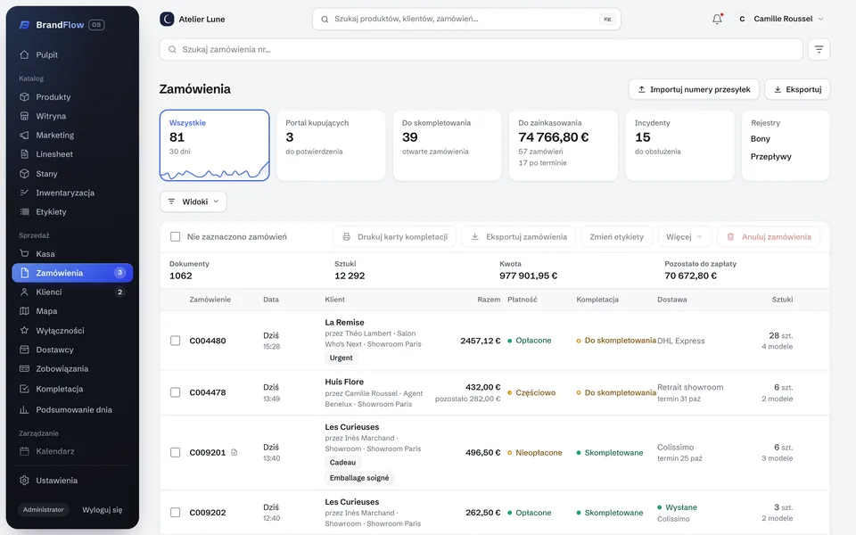
Task: Click Importuj numery przesyłek button
Action: click(x=694, y=89)
